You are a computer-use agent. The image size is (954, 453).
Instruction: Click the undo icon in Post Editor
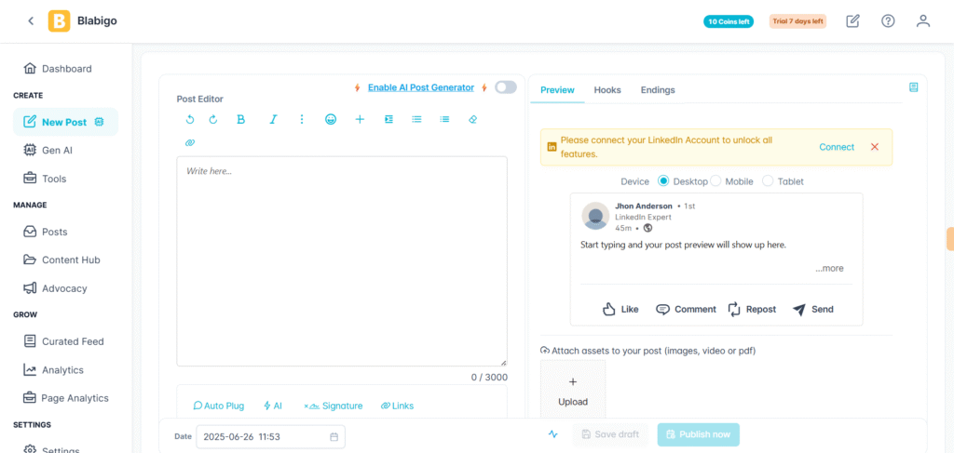(x=190, y=120)
